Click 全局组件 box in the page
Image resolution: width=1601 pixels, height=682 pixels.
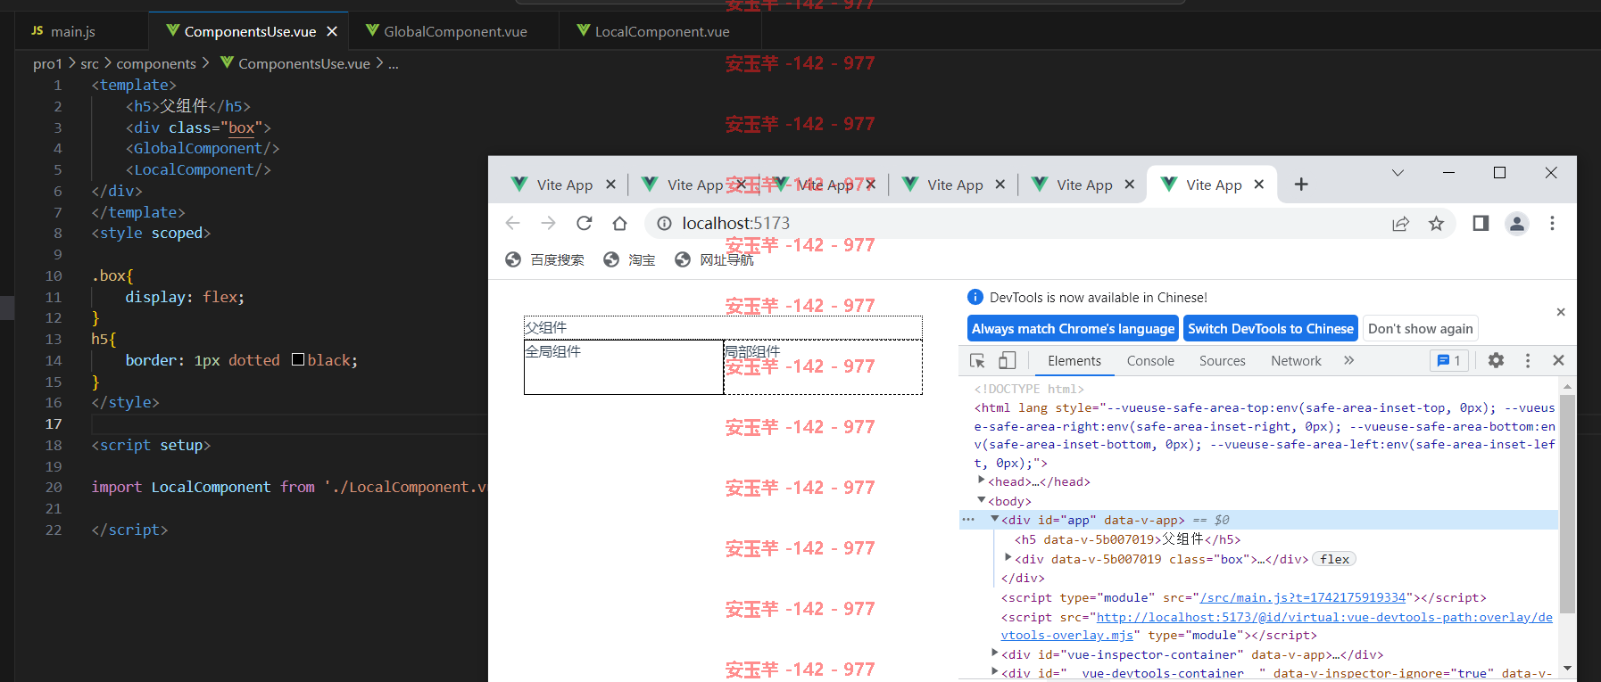click(623, 366)
